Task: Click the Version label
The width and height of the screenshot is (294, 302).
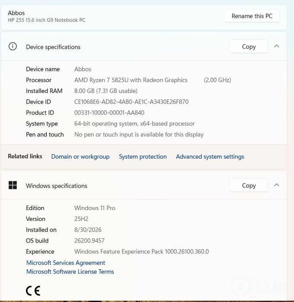Action: click(35, 219)
